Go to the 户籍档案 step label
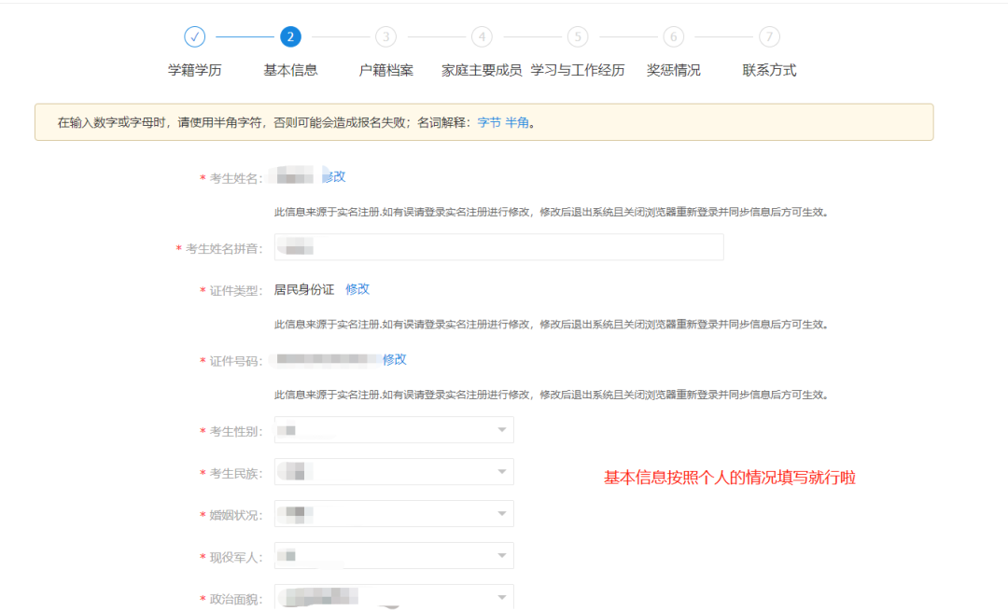Image resolution: width=1008 pixels, height=611 pixels. click(385, 70)
